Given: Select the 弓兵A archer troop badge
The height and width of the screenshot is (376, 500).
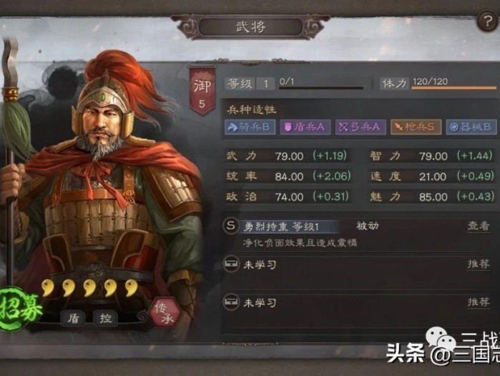Looking at the screenshot, I should pyautogui.click(x=361, y=127).
